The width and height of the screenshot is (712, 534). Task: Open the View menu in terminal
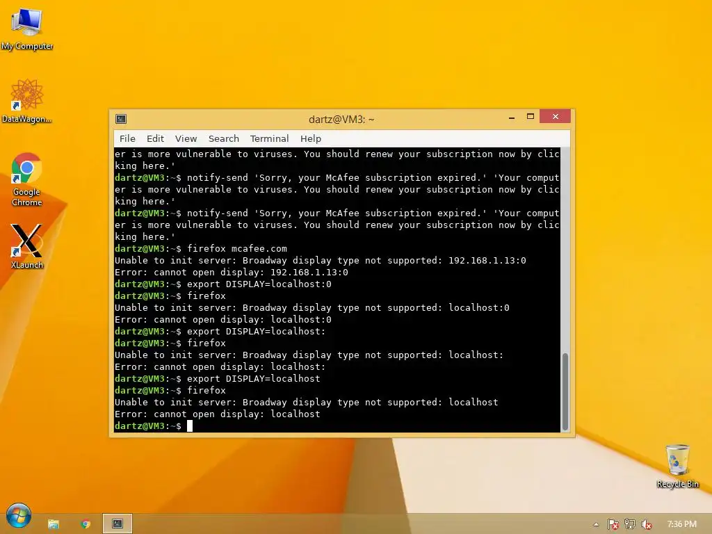(186, 138)
